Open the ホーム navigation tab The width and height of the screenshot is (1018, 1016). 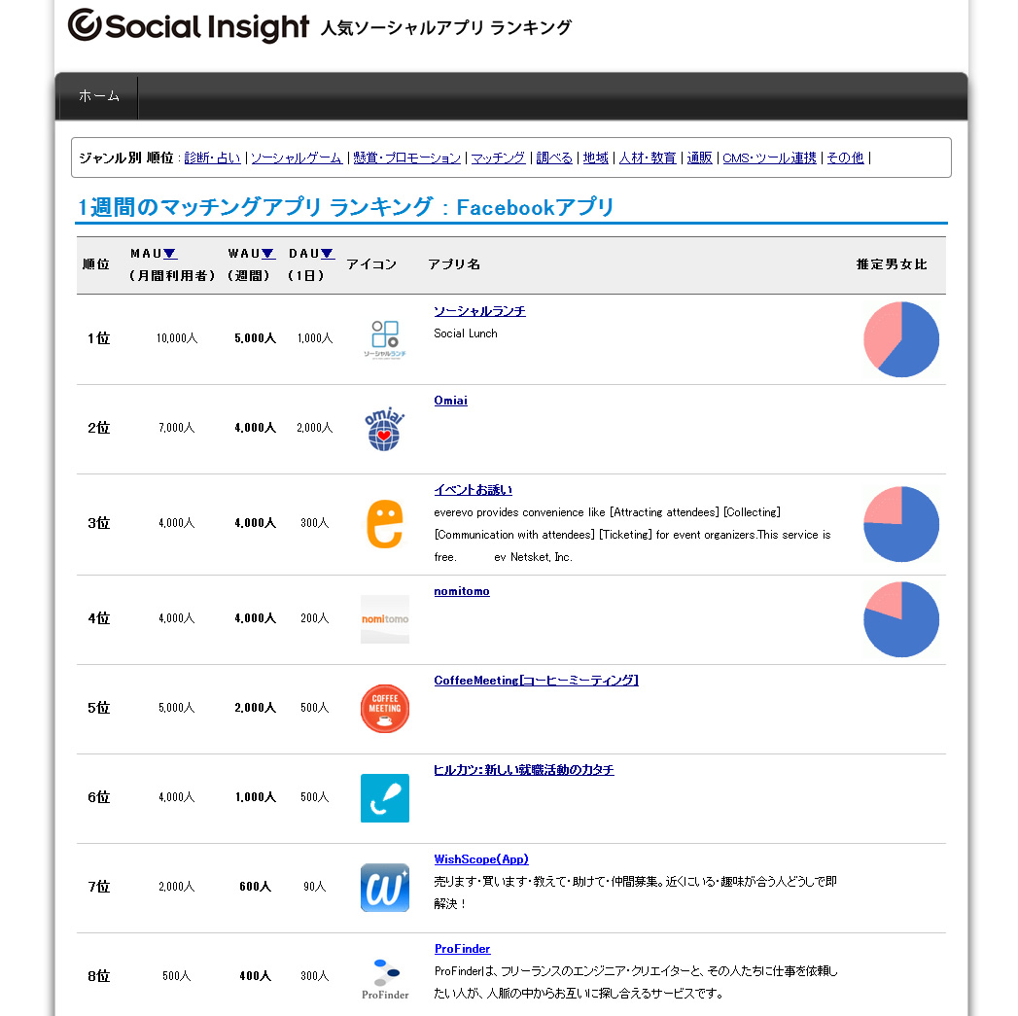point(98,96)
